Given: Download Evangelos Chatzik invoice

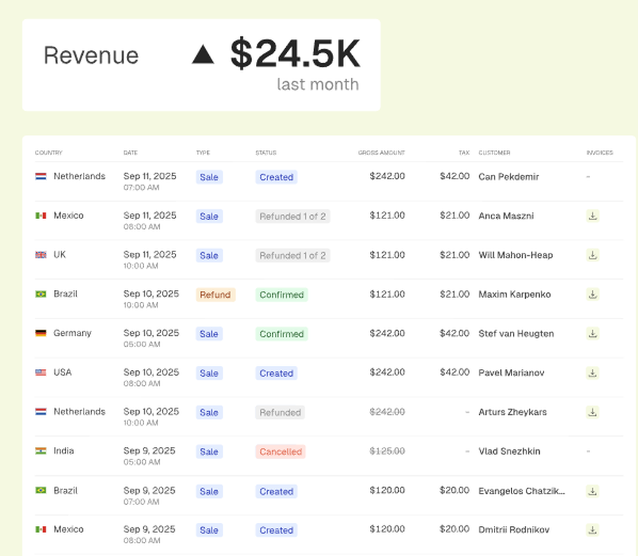Looking at the screenshot, I should pos(593,492).
